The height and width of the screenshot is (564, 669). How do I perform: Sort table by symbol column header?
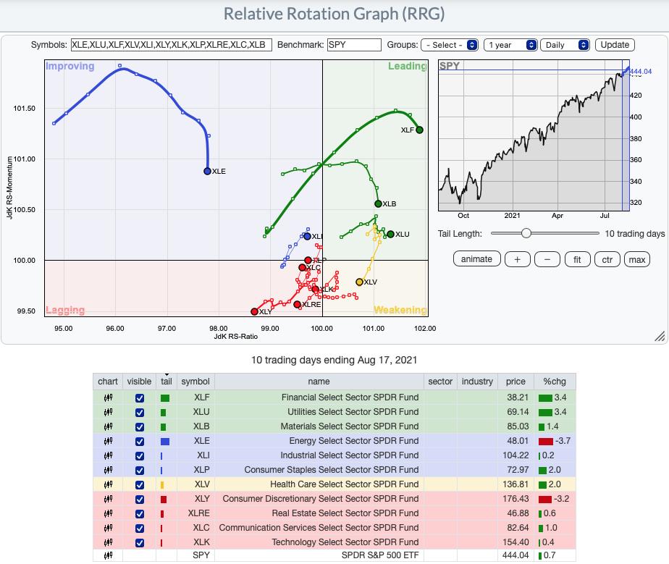pyautogui.click(x=195, y=382)
